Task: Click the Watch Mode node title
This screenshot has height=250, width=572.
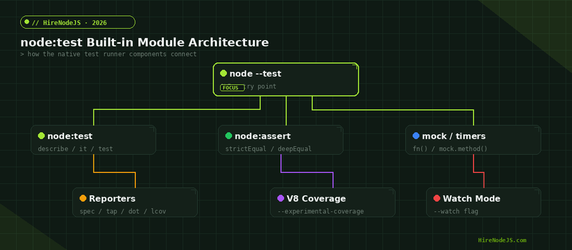Action: coord(472,198)
